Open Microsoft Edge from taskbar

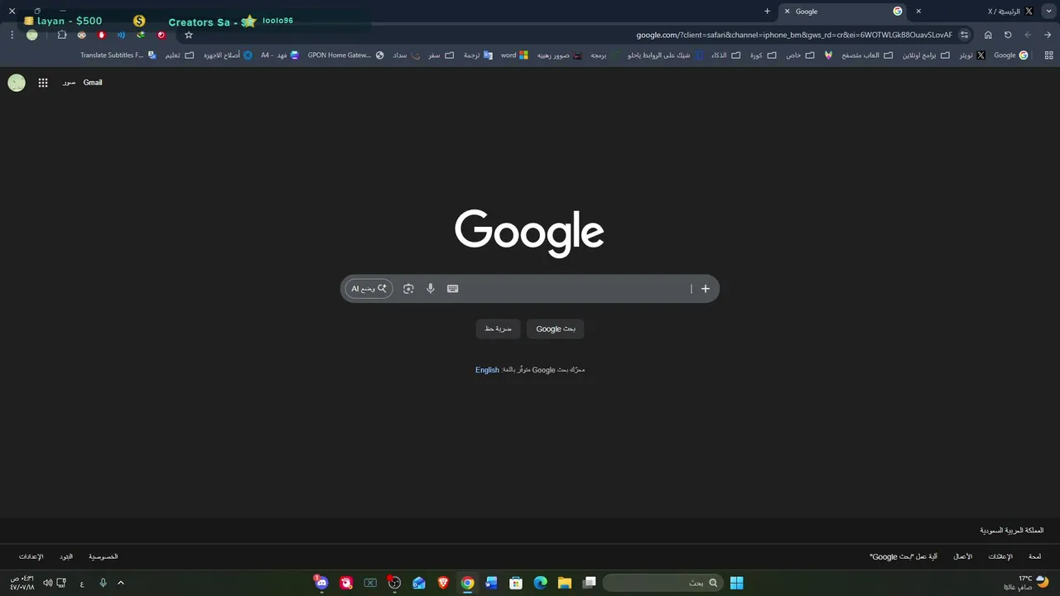[x=540, y=583]
